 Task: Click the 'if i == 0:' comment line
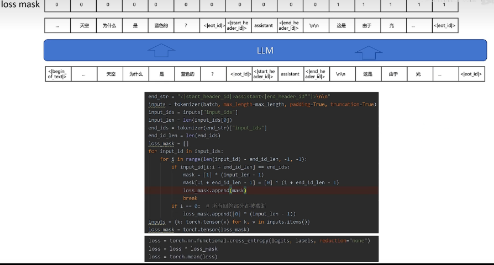pos(219,206)
